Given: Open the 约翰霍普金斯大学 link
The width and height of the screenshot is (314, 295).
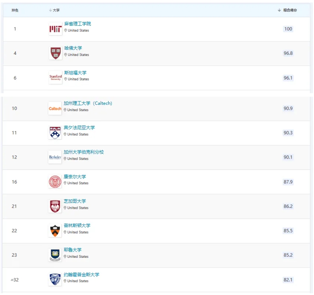Looking at the screenshot, I should coord(82,275).
